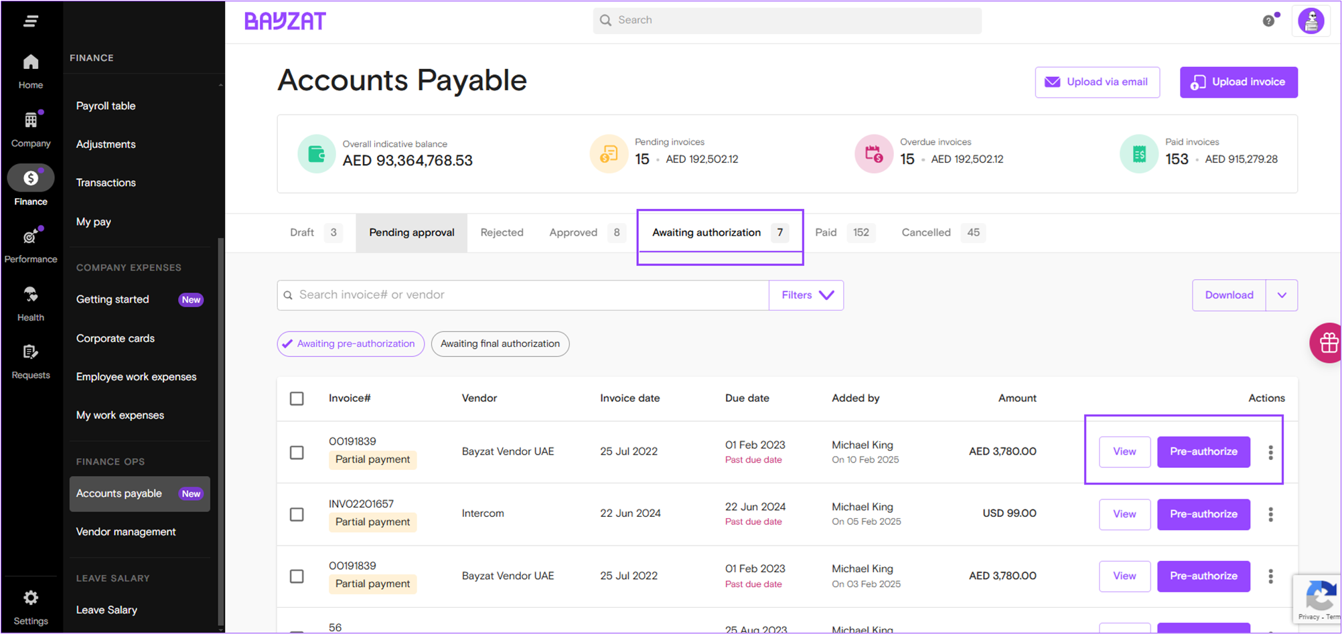Select checkbox for invoice INV02201657
The width and height of the screenshot is (1342, 634).
pyautogui.click(x=297, y=514)
